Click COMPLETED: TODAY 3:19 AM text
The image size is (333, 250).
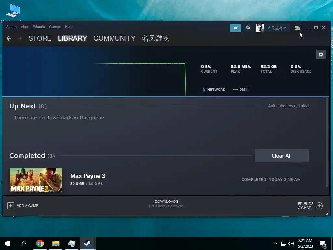tap(271, 180)
